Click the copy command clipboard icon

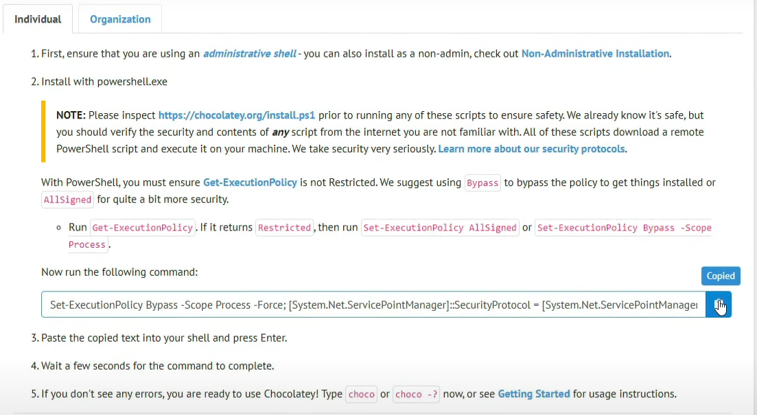pos(719,305)
